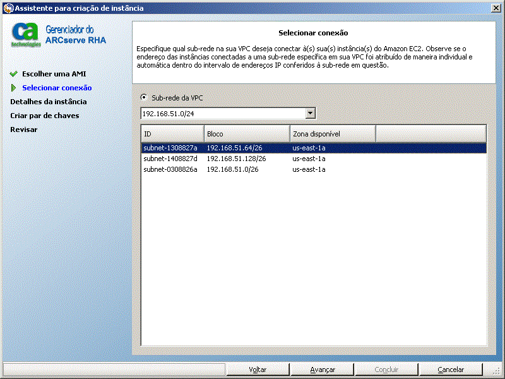
Task: Click the 192.168.51.0/24 combo box field
Action: (x=228, y=114)
